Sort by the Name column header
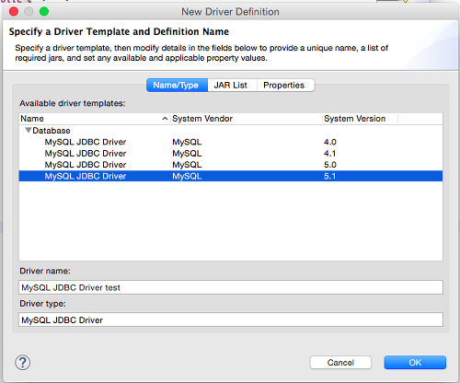 (x=95, y=119)
